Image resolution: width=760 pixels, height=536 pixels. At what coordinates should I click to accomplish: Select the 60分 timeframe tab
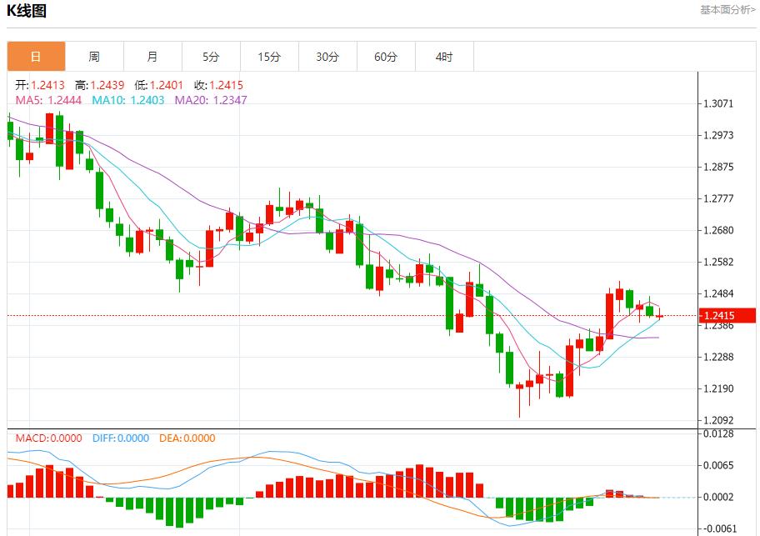[386, 57]
